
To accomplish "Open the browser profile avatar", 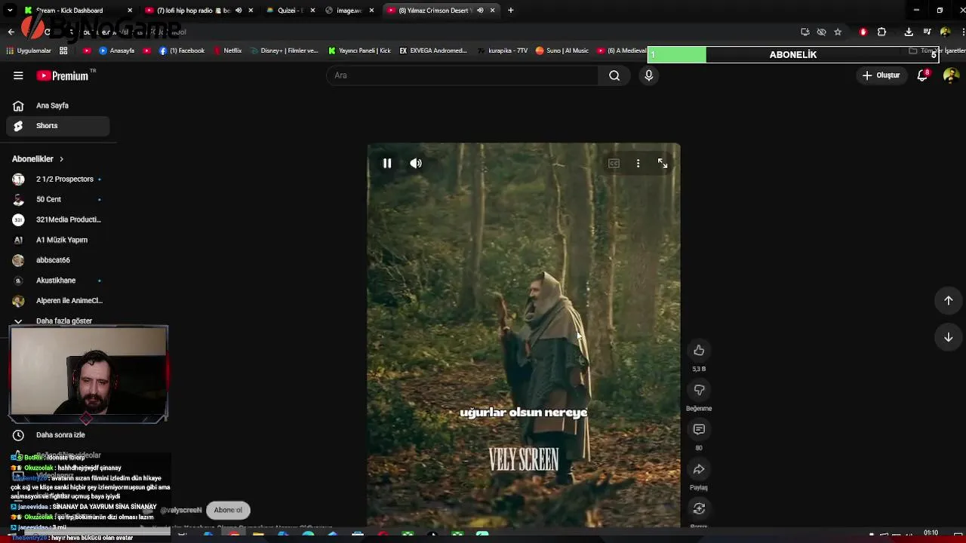I will 945,32.
